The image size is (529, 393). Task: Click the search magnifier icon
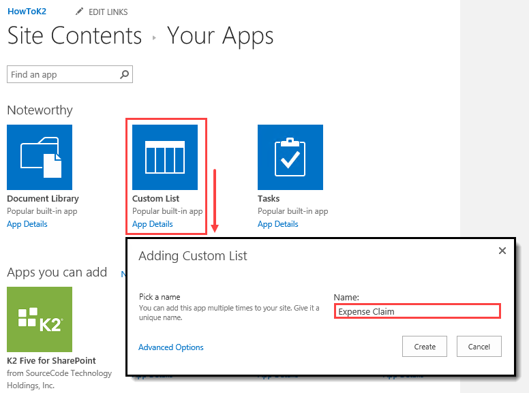point(125,74)
